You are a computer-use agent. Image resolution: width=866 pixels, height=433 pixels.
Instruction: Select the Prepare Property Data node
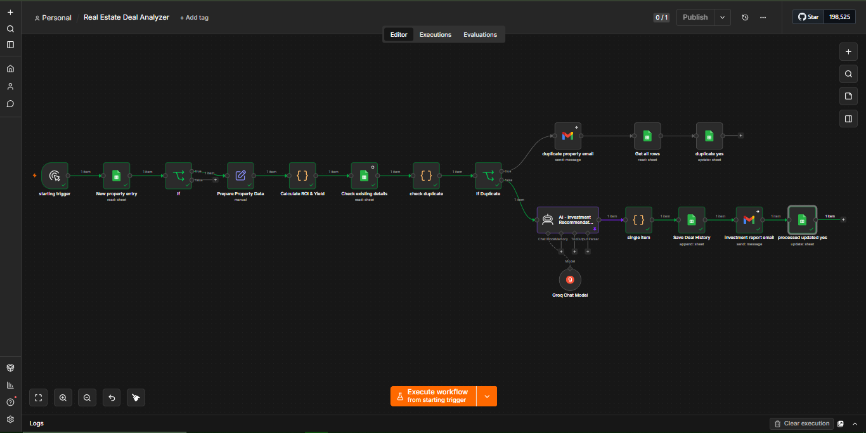coord(240,176)
